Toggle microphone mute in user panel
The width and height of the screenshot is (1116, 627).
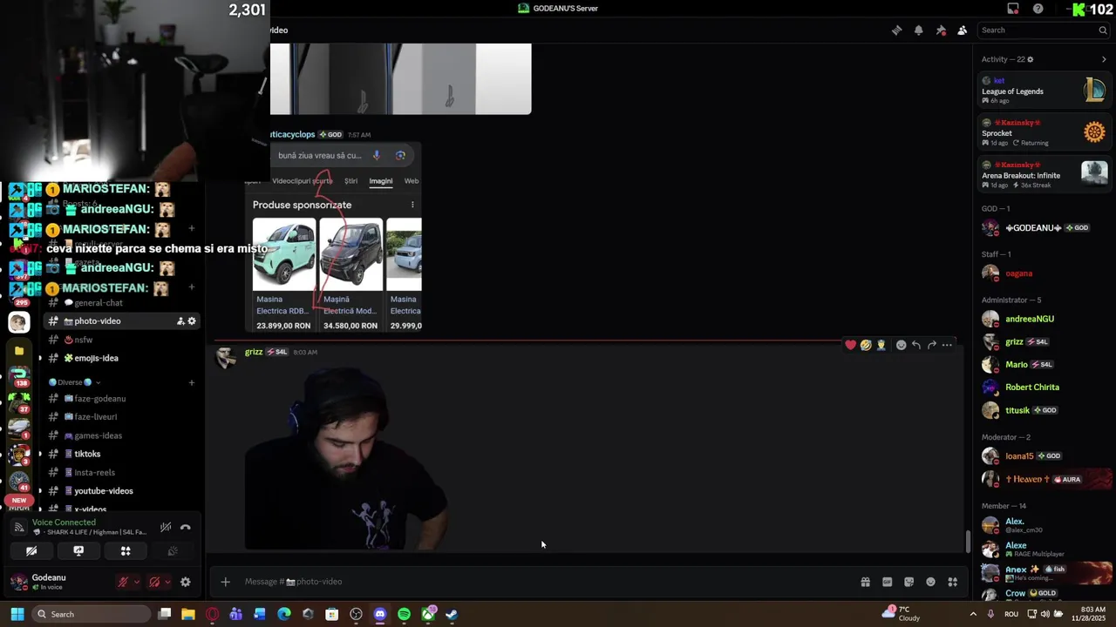coord(123,582)
